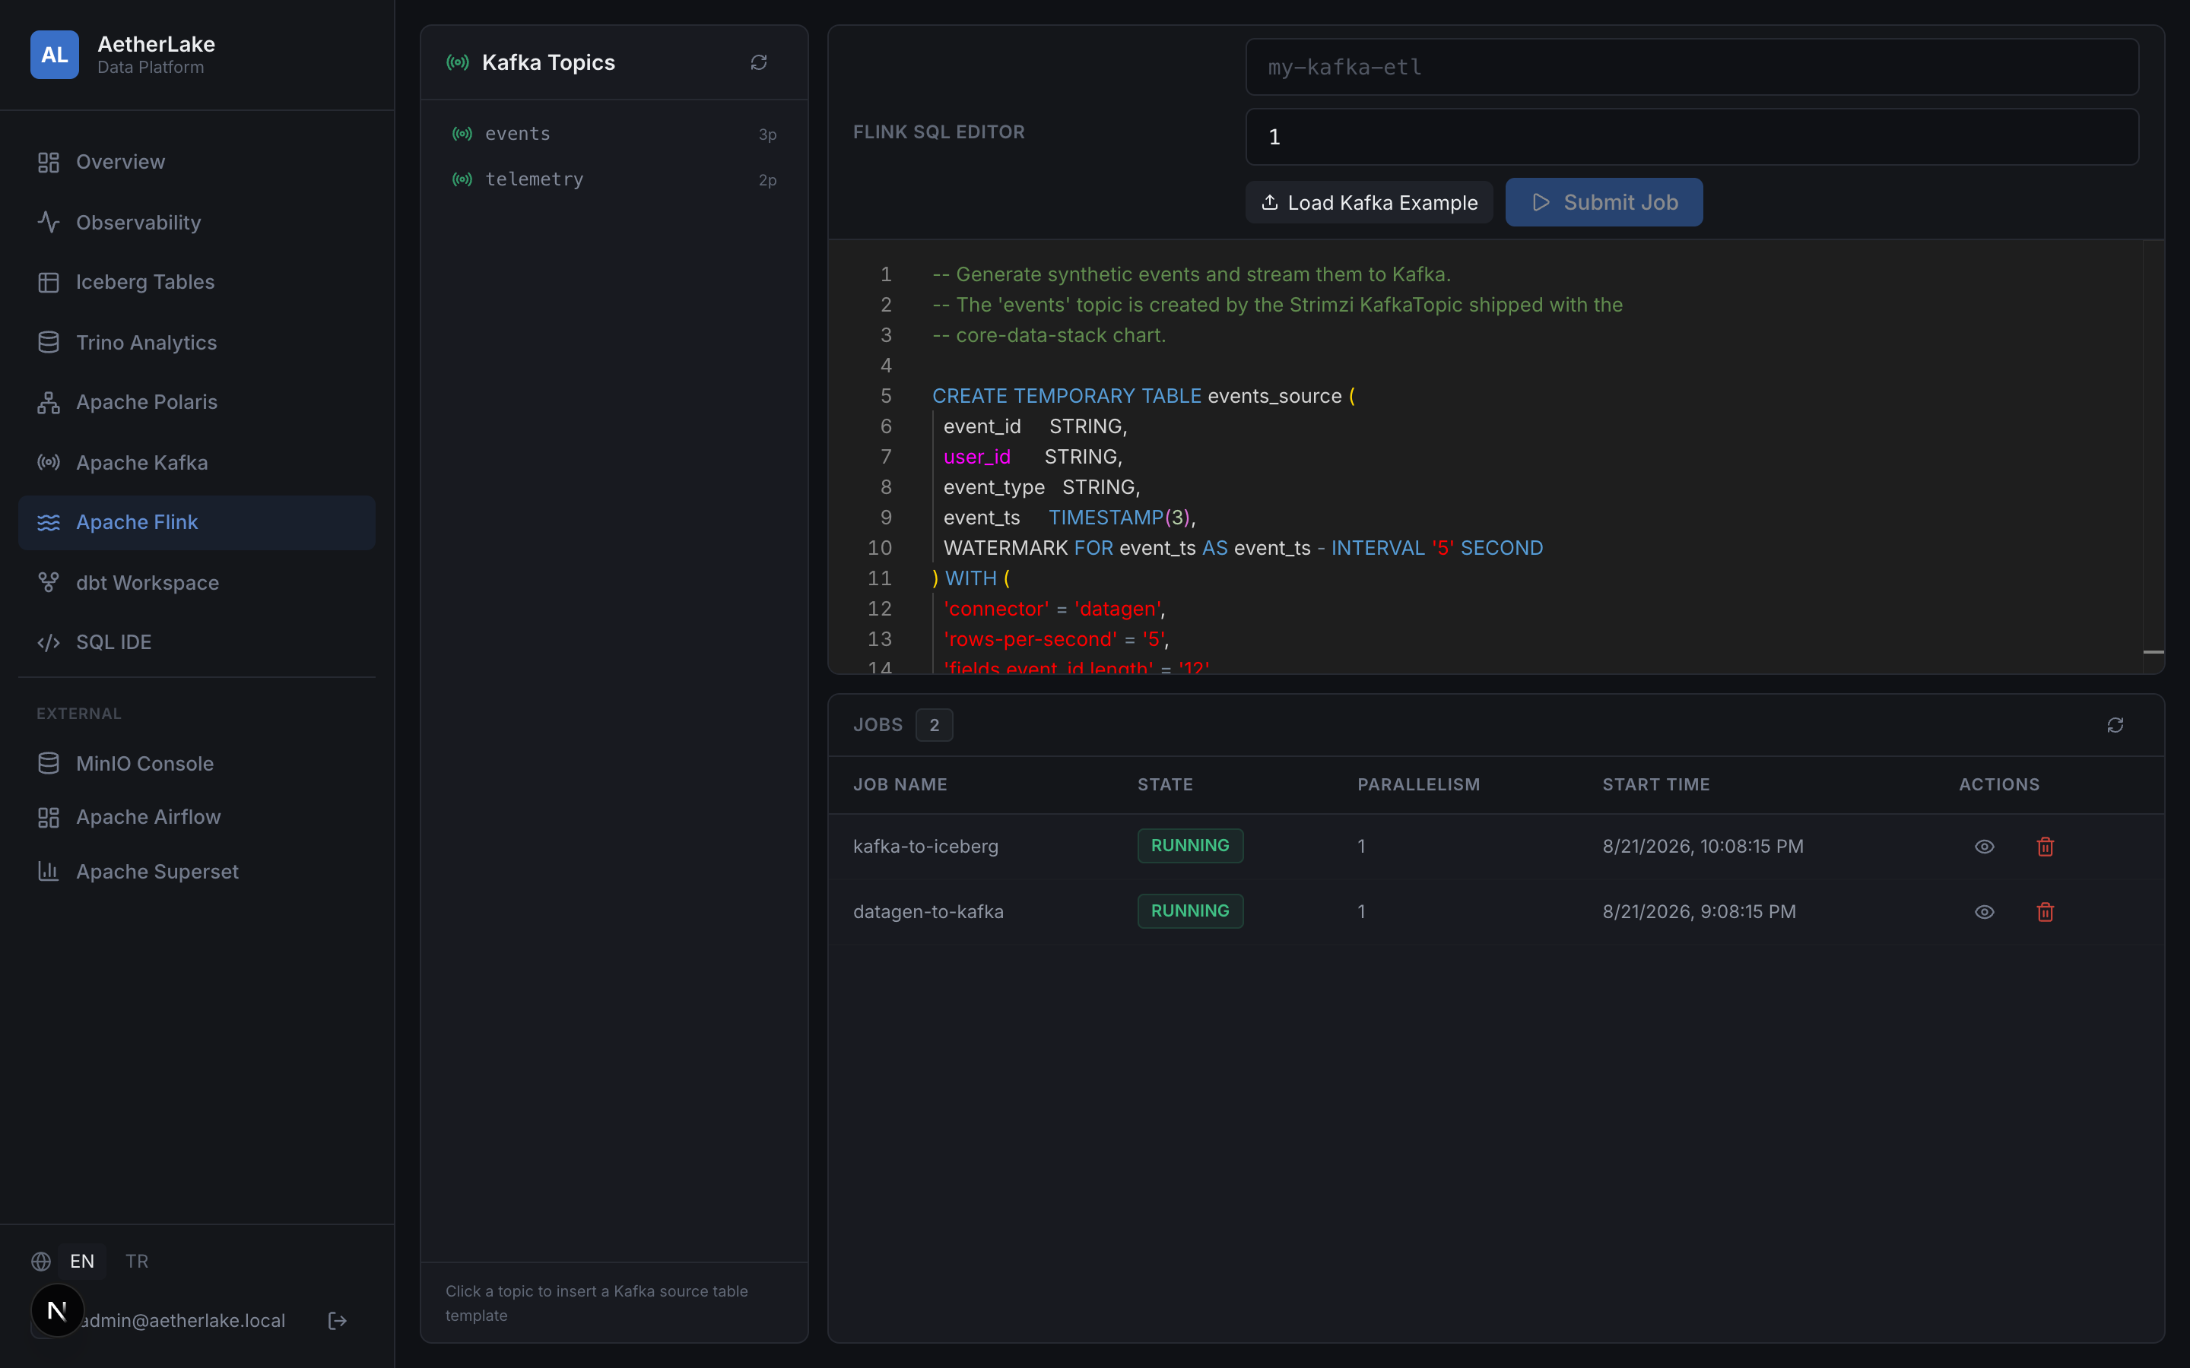Navigate to Trino Analytics

(196, 343)
